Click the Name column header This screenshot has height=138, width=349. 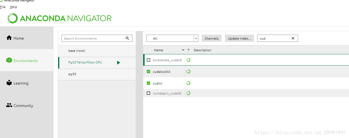pyautogui.click(x=158, y=50)
